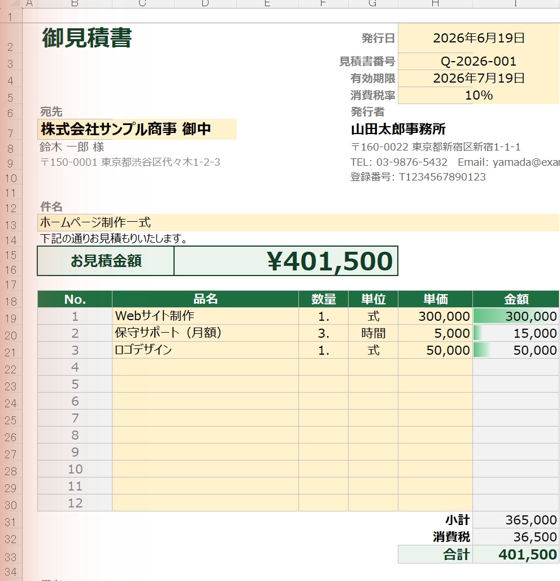Select the text 下記の通りお見積もりいたします。

coord(114,238)
